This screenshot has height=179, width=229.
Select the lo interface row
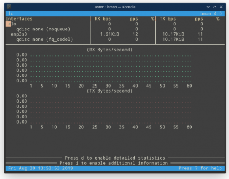tap(115, 24)
